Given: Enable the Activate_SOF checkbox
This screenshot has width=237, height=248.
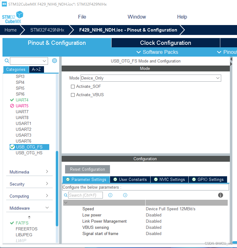Looking at the screenshot, I should tap(73, 87).
